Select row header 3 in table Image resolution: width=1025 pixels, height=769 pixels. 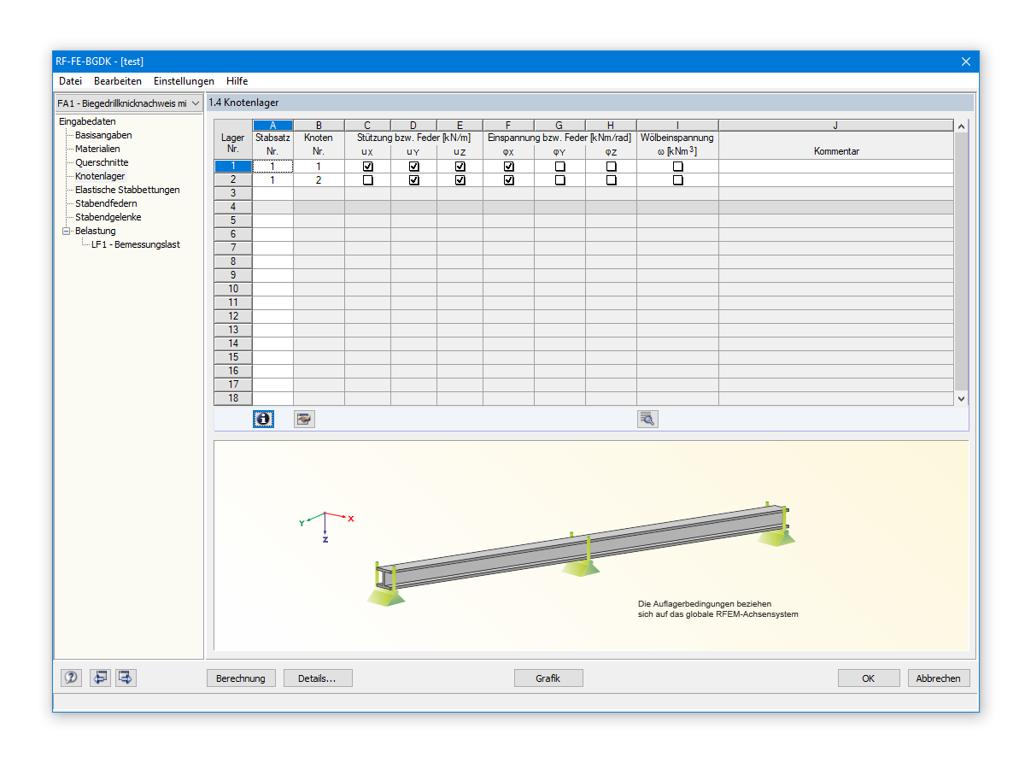pos(233,194)
